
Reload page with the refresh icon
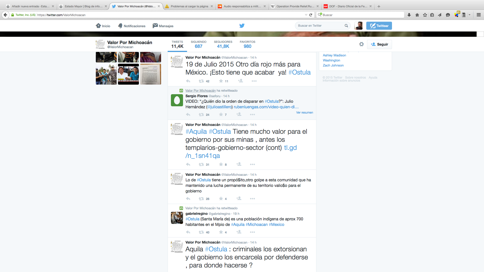pos(311,15)
